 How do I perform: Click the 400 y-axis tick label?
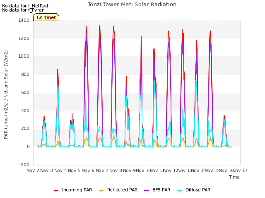pyautogui.click(x=25, y=111)
